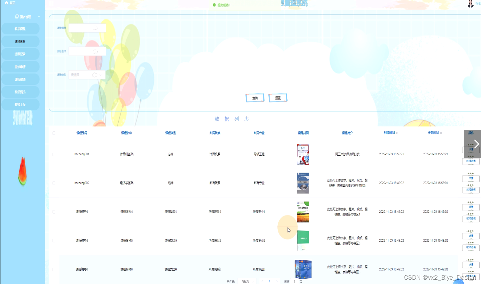The width and height of the screenshot is (481, 284).
Task: Go to 首页 home icon
Action: tap(6, 3)
